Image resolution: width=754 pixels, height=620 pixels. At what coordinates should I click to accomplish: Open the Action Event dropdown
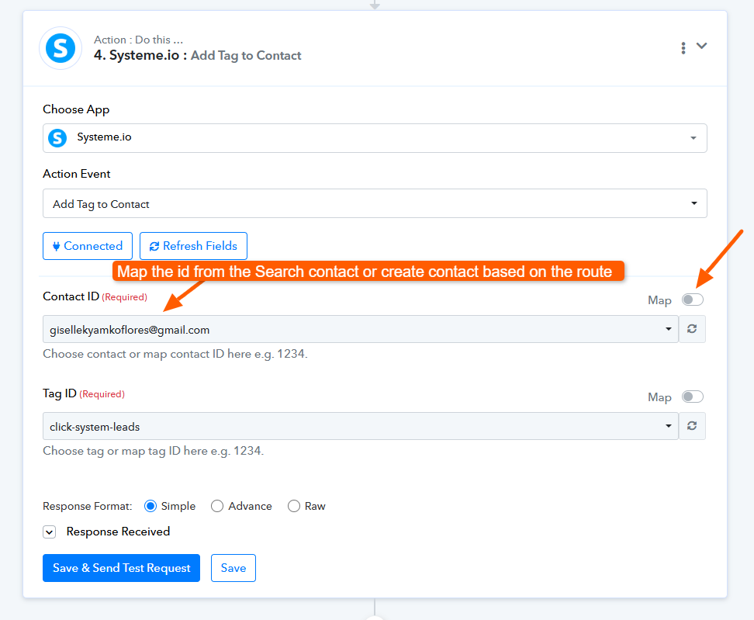[375, 203]
